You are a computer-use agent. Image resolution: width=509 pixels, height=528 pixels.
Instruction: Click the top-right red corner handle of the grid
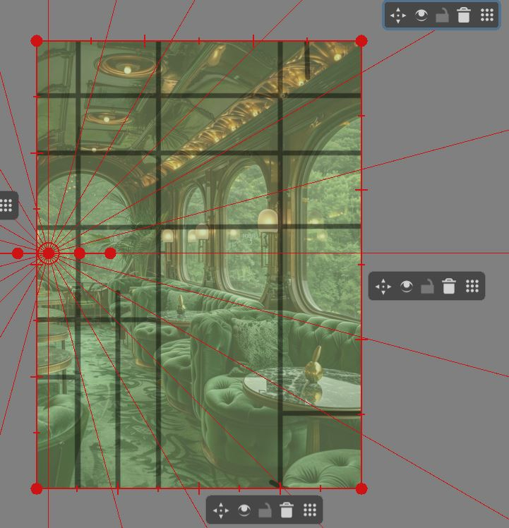(361, 41)
